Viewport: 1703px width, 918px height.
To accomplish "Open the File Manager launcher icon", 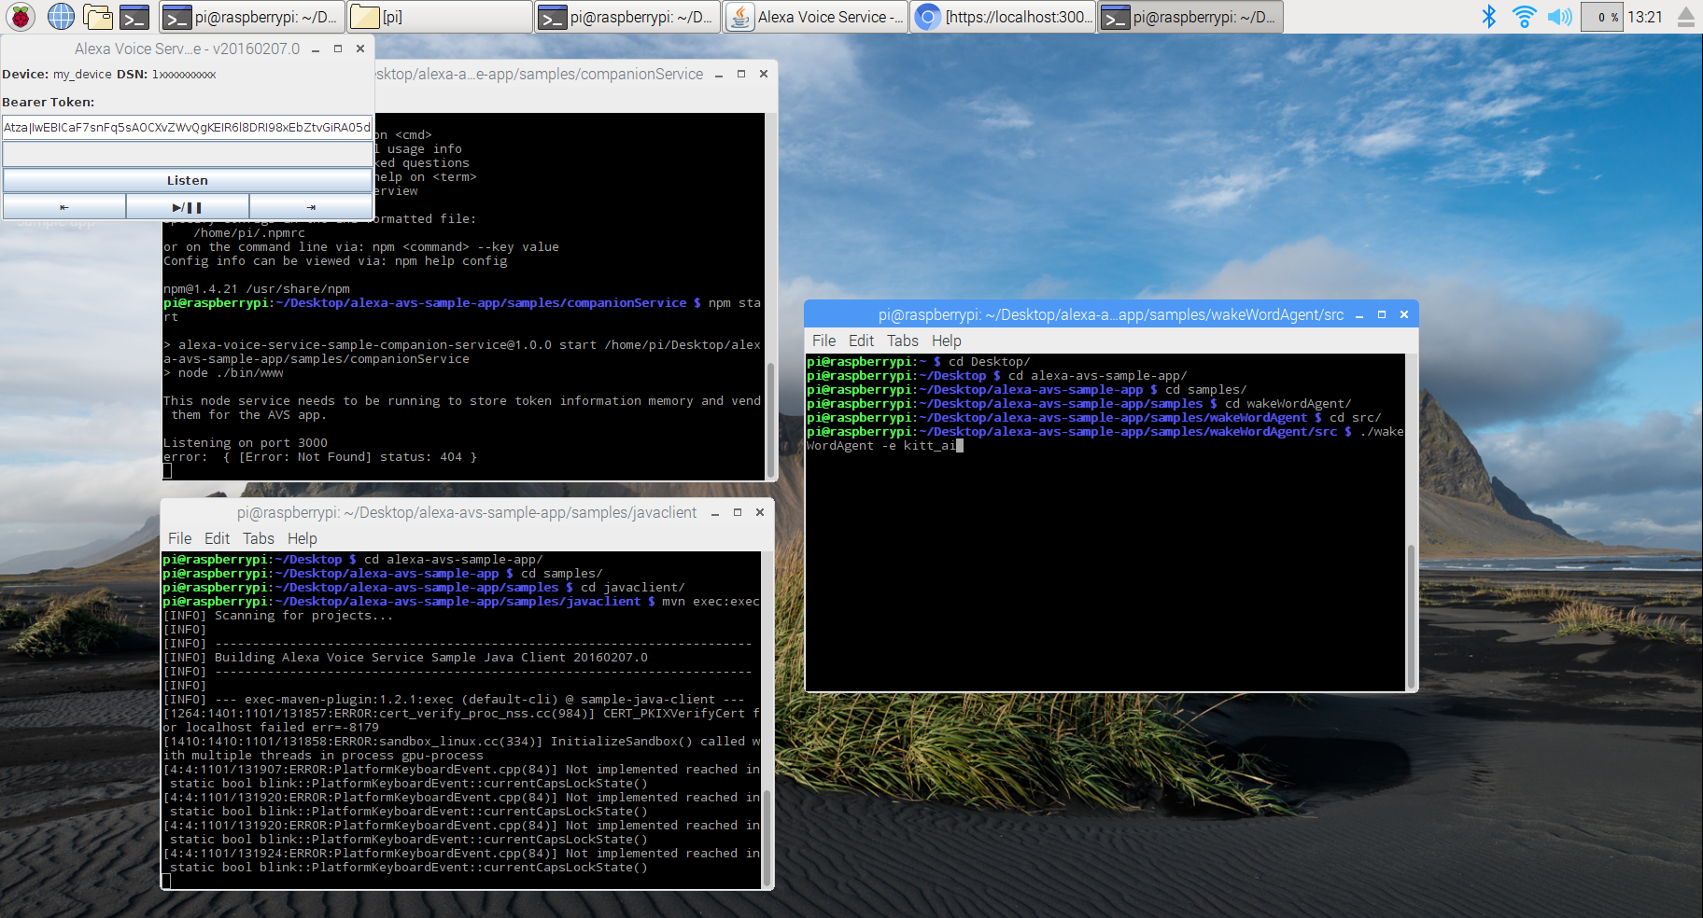I will tap(97, 16).
